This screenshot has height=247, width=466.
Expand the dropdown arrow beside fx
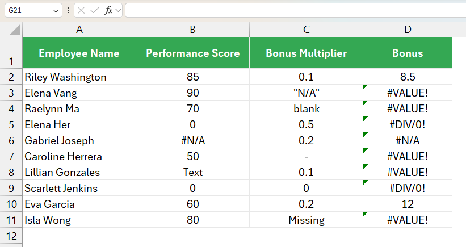coord(118,11)
